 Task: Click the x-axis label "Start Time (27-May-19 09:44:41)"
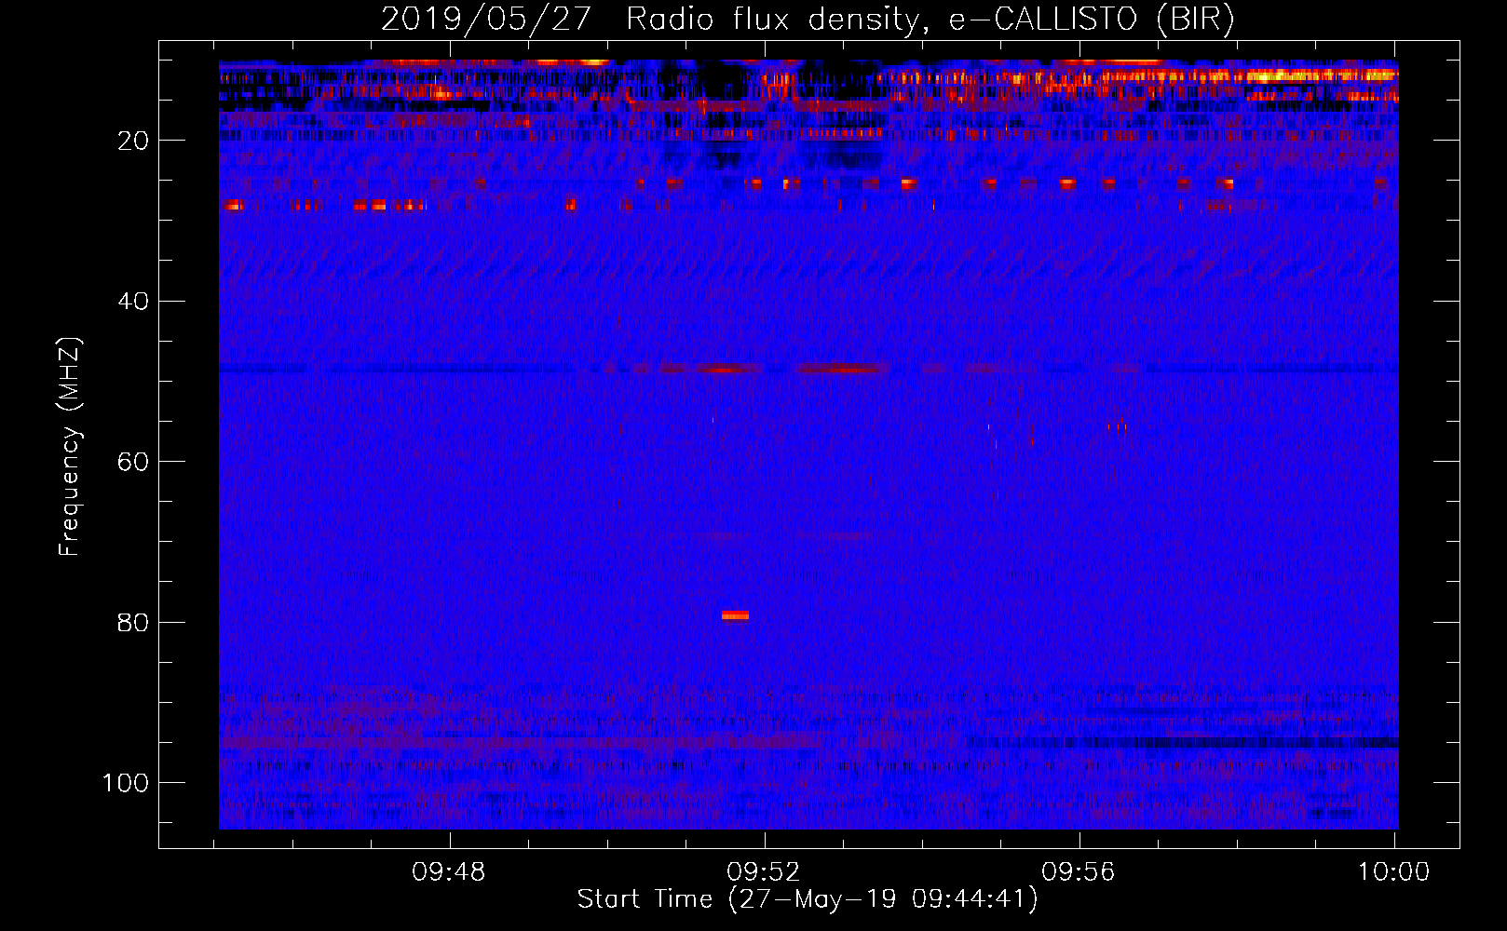coord(808,899)
